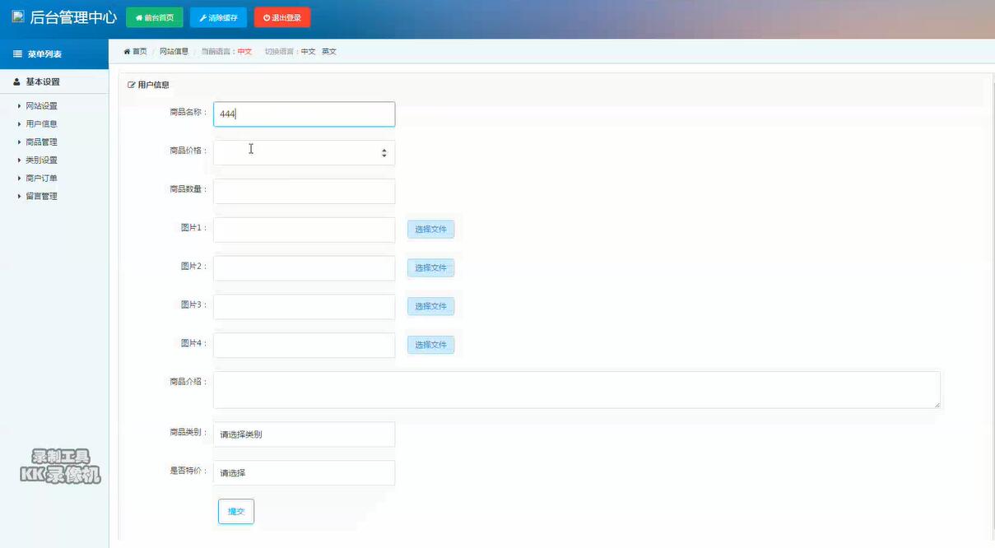Click the user icon beside 基本设置
Screen dimensions: 995x548
click(17, 82)
